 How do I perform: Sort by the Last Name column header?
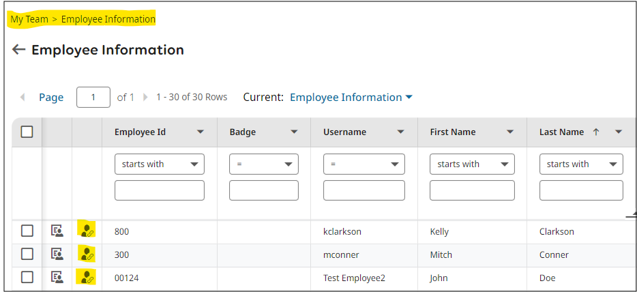(561, 132)
